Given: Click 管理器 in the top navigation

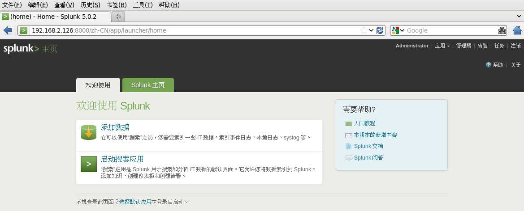Looking at the screenshot, I should (x=463, y=46).
